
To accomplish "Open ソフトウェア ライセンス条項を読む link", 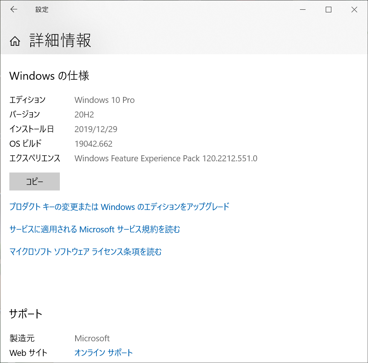I will (85, 252).
